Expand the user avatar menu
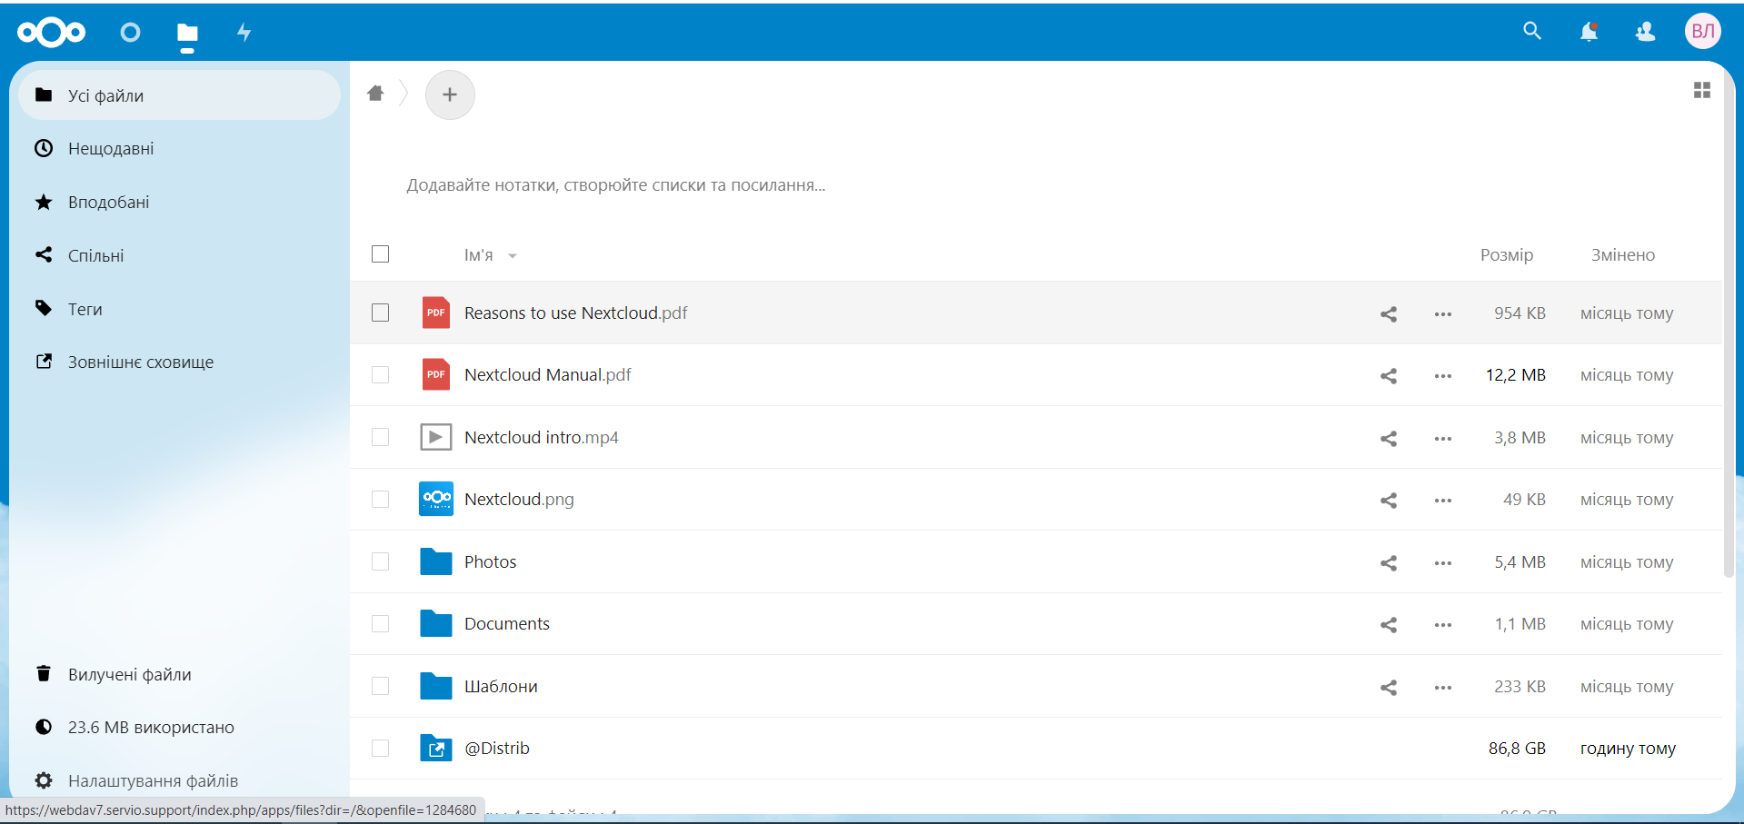1744x824 pixels. click(1702, 32)
